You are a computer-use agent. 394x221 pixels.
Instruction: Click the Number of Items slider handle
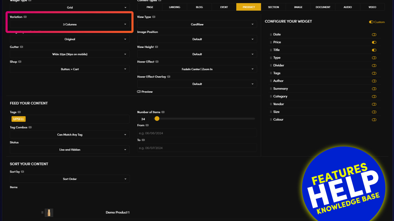(157, 118)
